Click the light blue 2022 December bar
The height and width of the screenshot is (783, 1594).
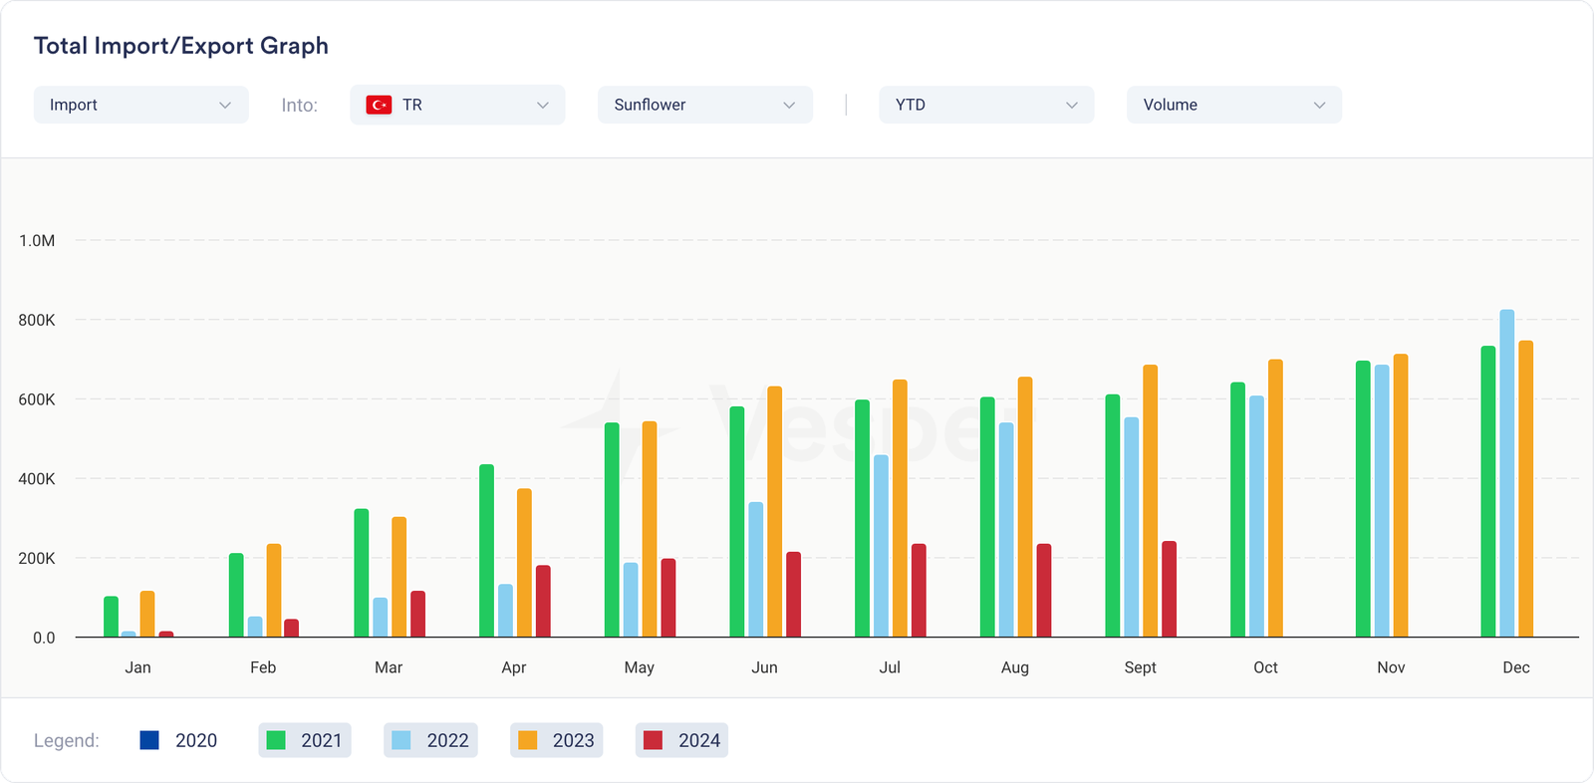pos(1506,474)
